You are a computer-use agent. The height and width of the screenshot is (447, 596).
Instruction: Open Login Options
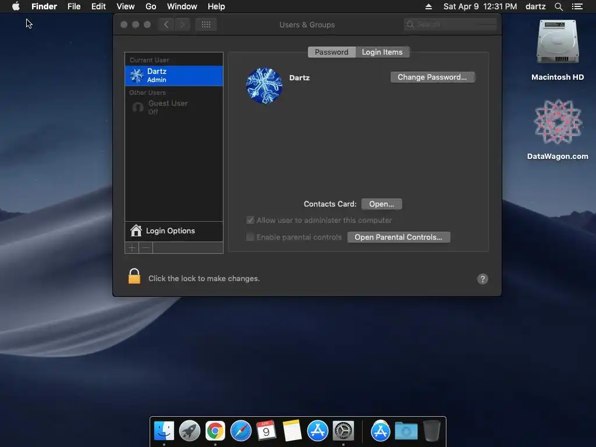[x=174, y=231]
